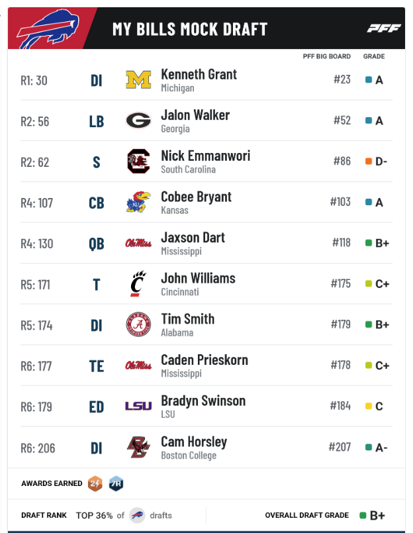Image resolution: width=413 pixels, height=533 pixels.
Task: Click the Ole Miss logo beside Jaxson Dart
Action: [138, 243]
